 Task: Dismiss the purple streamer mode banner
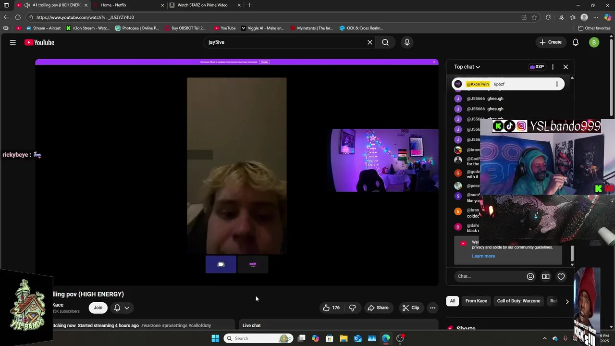click(434, 62)
